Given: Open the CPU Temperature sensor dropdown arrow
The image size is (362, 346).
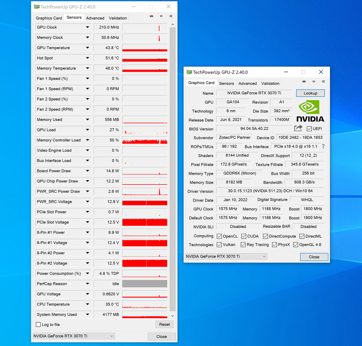Looking at the screenshot, I should pos(88,304).
